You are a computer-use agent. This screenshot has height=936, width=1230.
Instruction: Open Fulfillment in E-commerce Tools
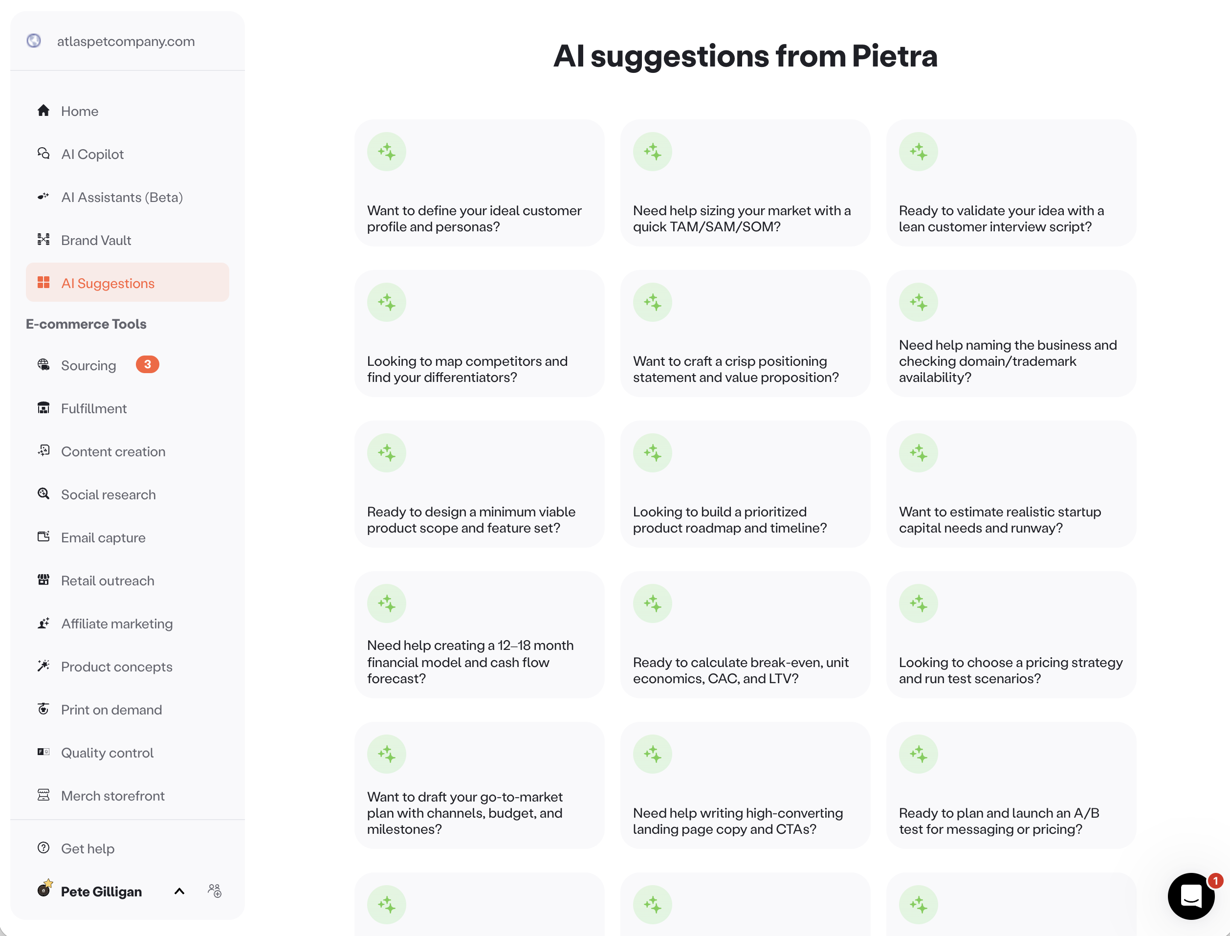pyautogui.click(x=93, y=408)
